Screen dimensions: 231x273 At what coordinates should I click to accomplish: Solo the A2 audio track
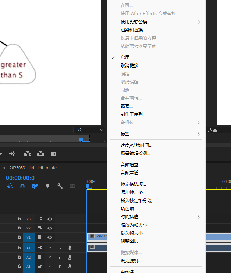60,257
